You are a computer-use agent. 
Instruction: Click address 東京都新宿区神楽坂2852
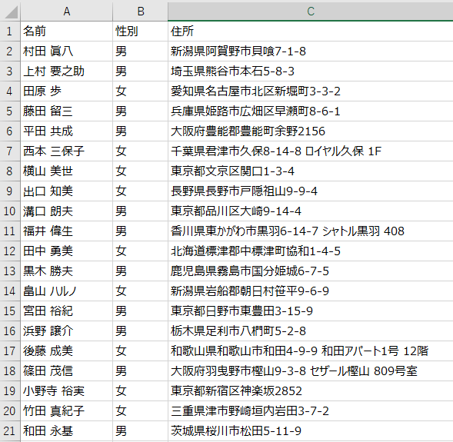point(311,391)
